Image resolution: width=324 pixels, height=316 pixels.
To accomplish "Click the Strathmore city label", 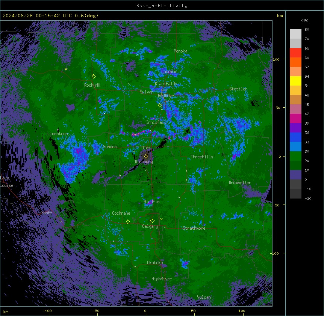I will pos(194,228).
